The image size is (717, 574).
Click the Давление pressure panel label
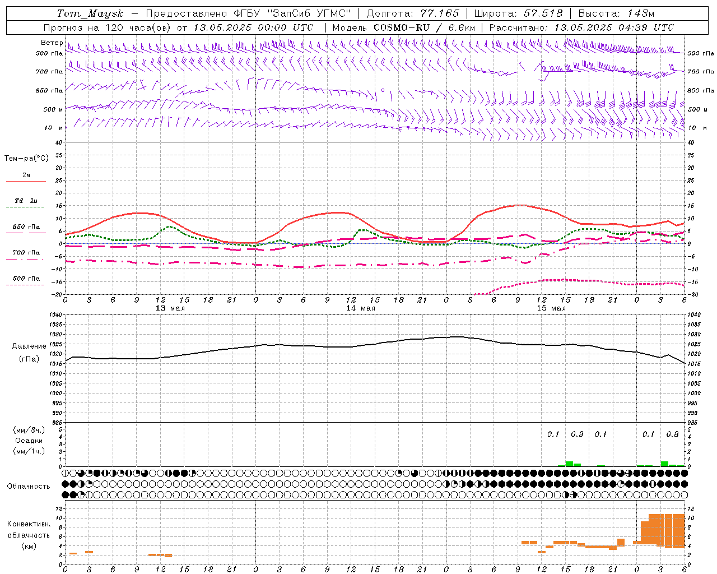pos(29,346)
